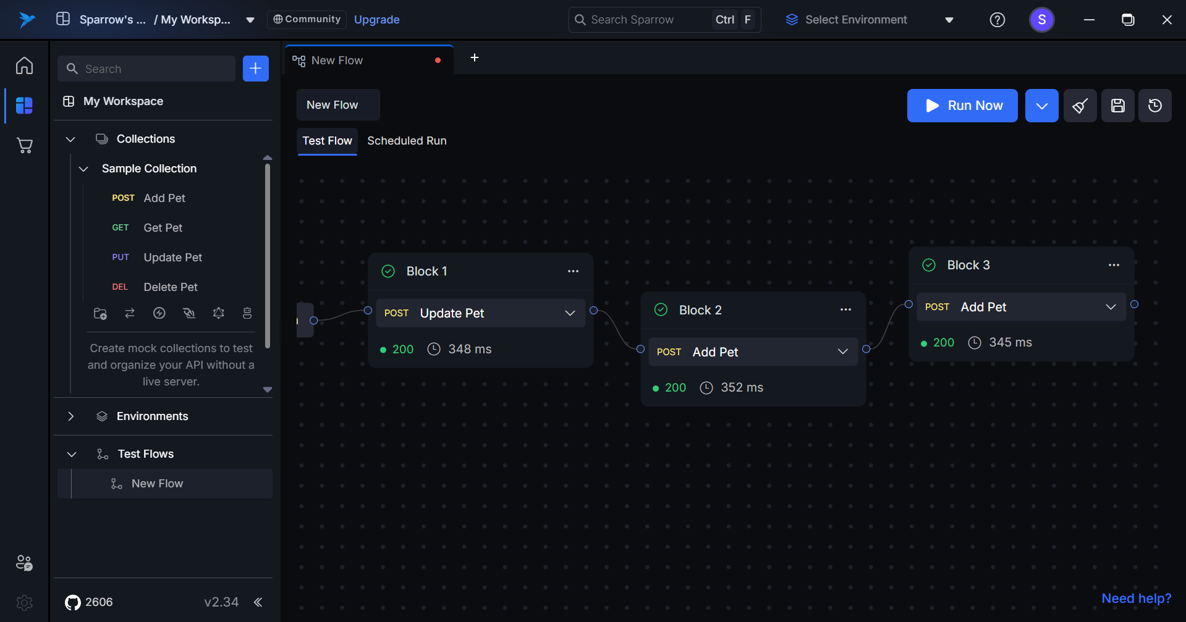This screenshot has height=622, width=1186.
Task: Click the Upgrade link
Action: coord(376,20)
